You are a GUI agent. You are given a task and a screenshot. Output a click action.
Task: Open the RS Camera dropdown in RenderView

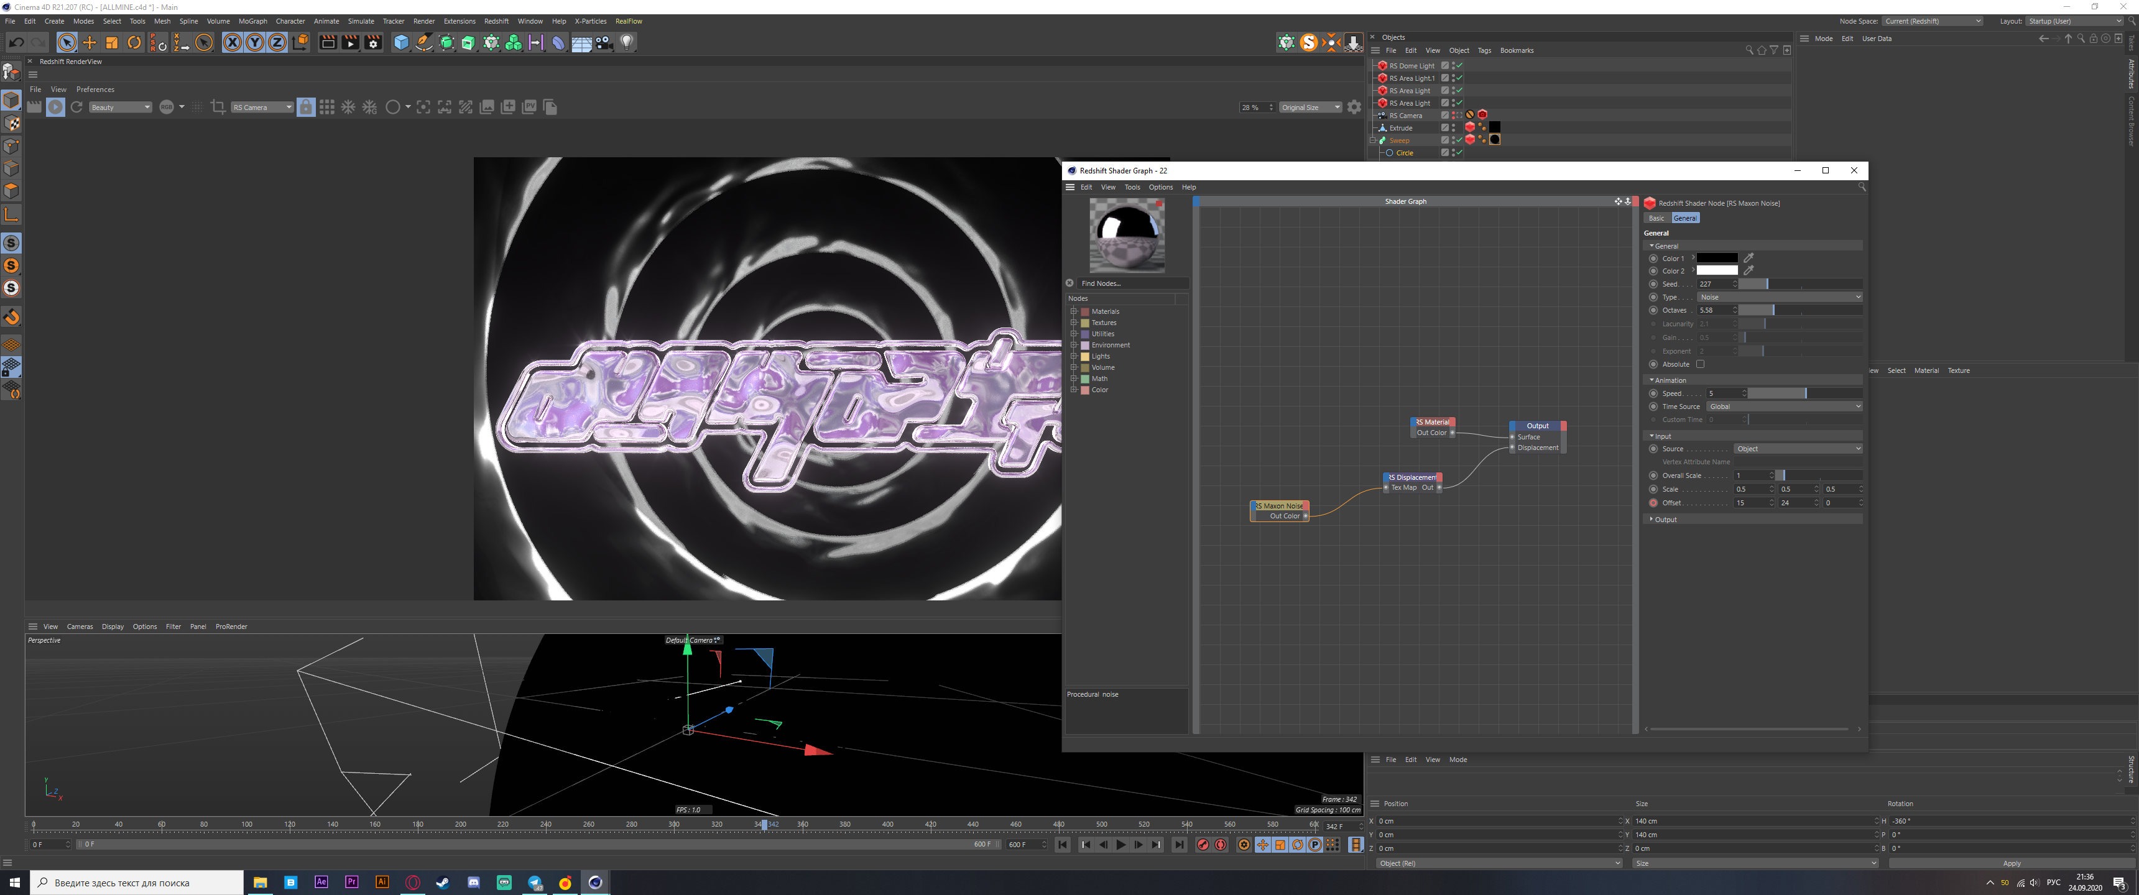click(x=262, y=107)
